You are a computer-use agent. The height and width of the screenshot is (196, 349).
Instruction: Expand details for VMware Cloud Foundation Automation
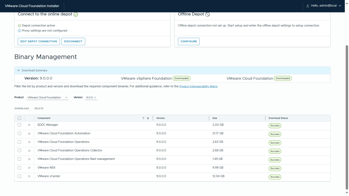pos(29,133)
